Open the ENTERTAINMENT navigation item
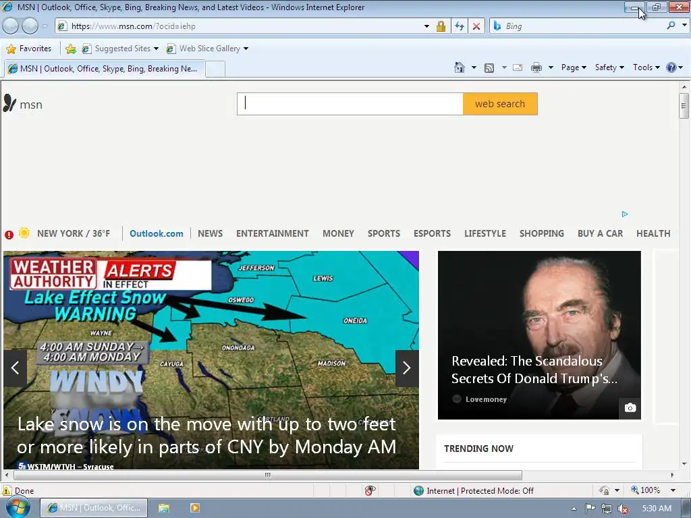 pos(273,233)
